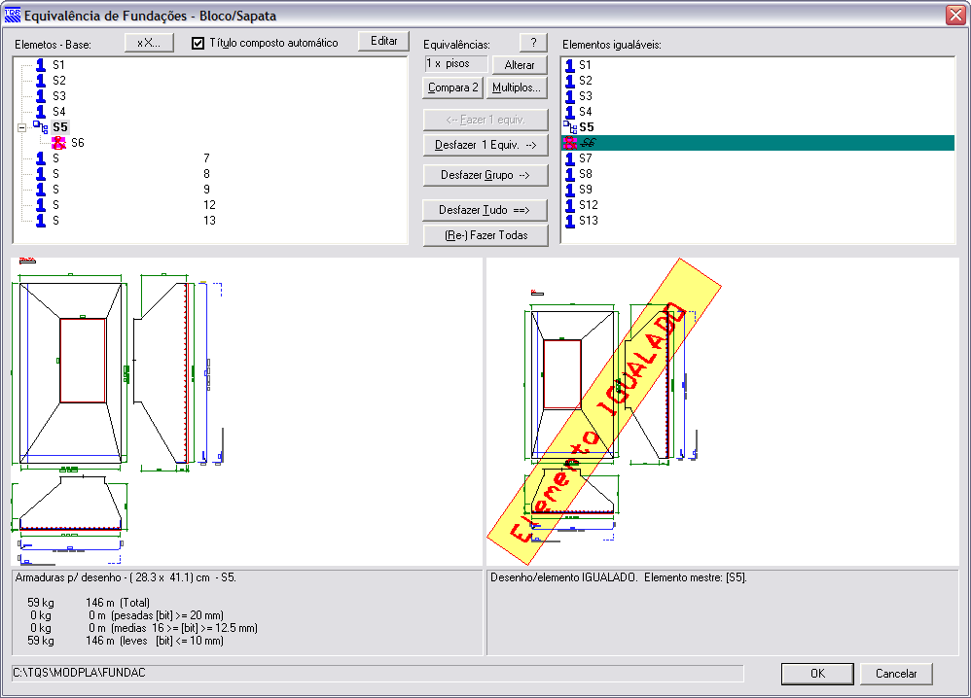Click the S13 icon in equalizable elements list
Image resolution: width=971 pixels, height=698 pixels.
click(570, 221)
